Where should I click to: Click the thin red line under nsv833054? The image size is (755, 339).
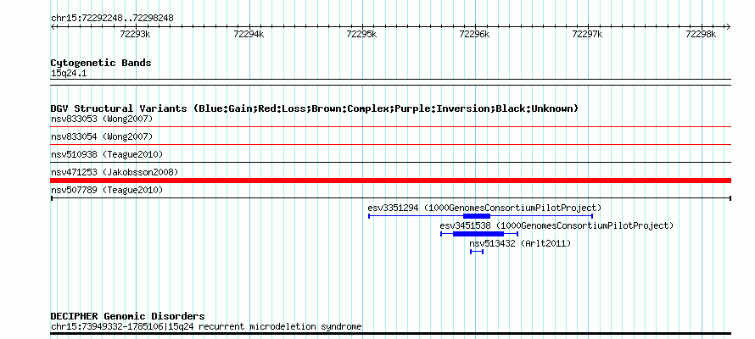tap(390, 144)
